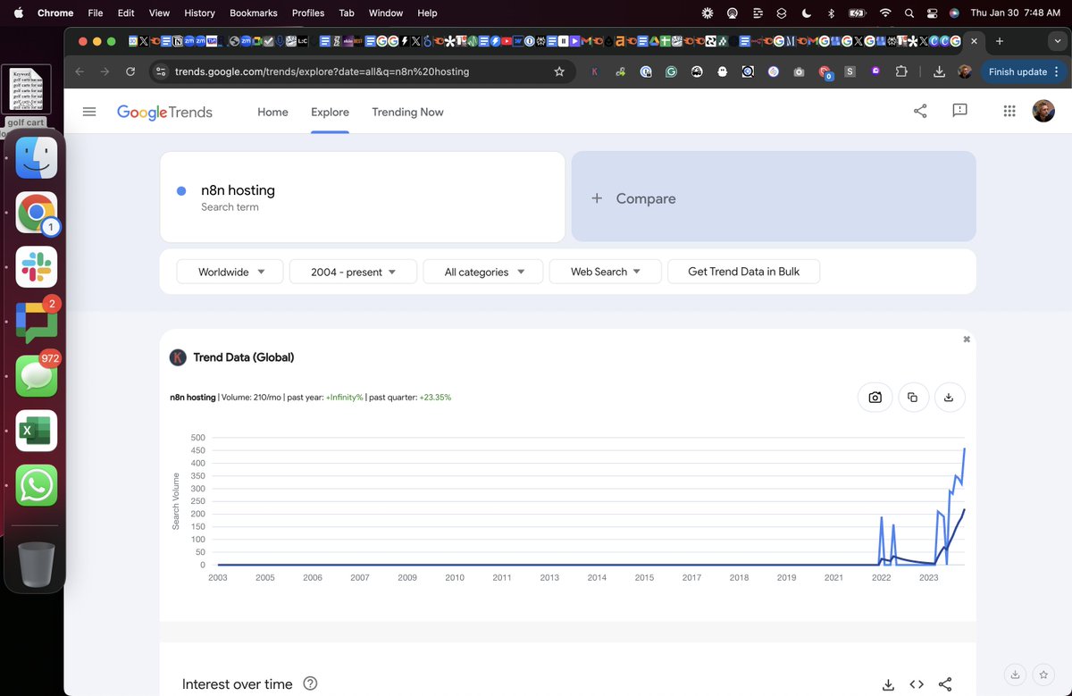Click Get Trend Data in Bulk button

[x=743, y=272]
